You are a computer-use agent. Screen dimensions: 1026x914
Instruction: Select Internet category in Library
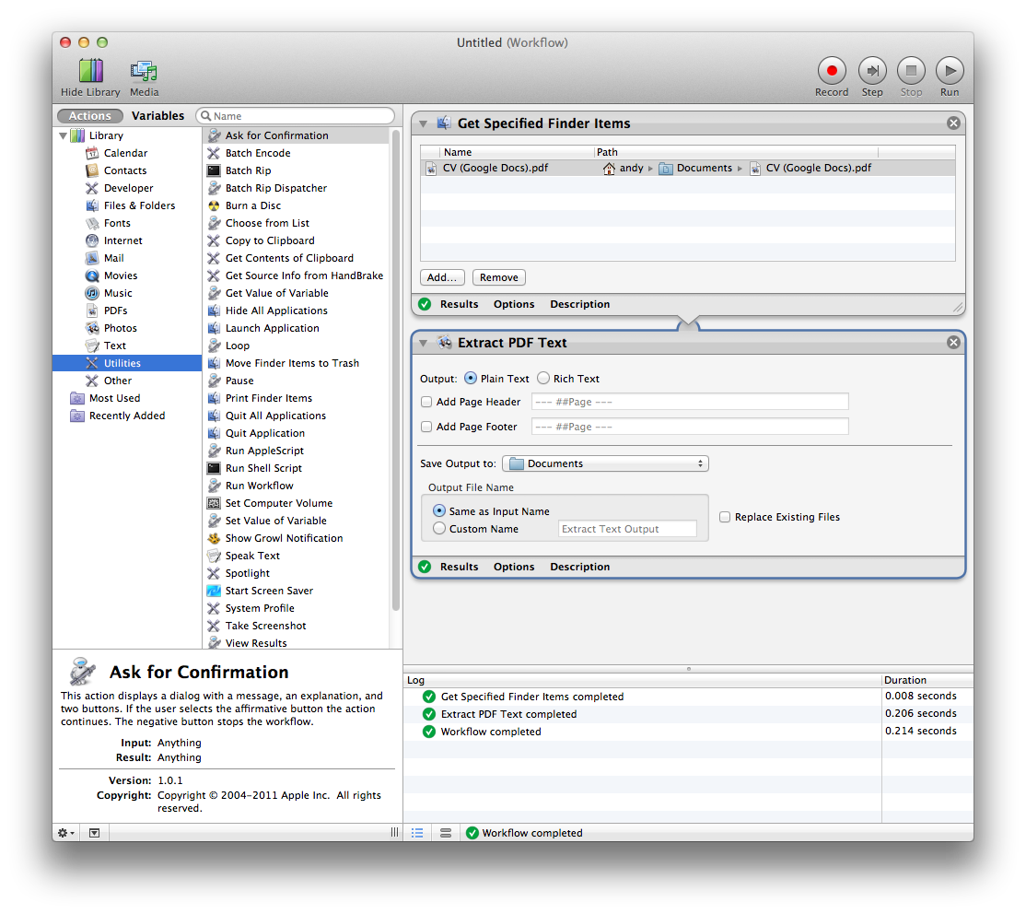point(123,241)
